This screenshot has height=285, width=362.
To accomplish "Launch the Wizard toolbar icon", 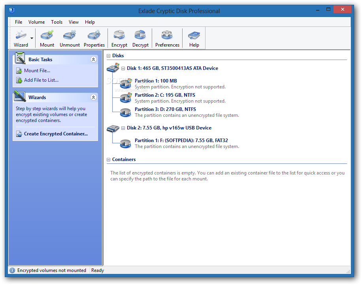I will click(x=21, y=38).
